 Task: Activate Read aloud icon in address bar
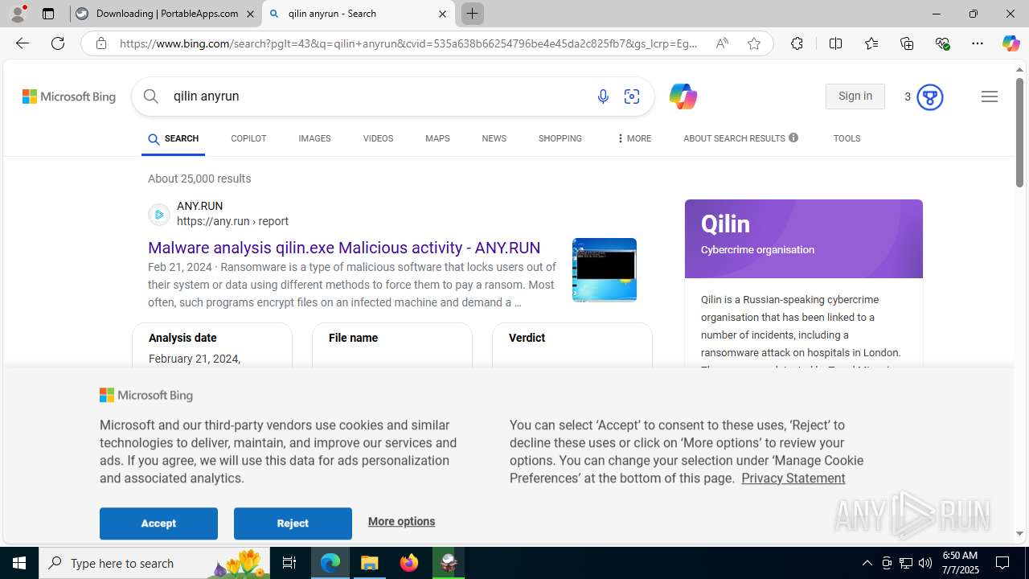pos(722,43)
